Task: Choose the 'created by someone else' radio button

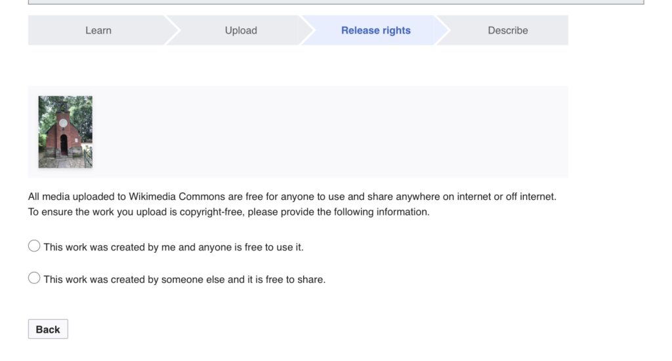Action: click(x=34, y=278)
